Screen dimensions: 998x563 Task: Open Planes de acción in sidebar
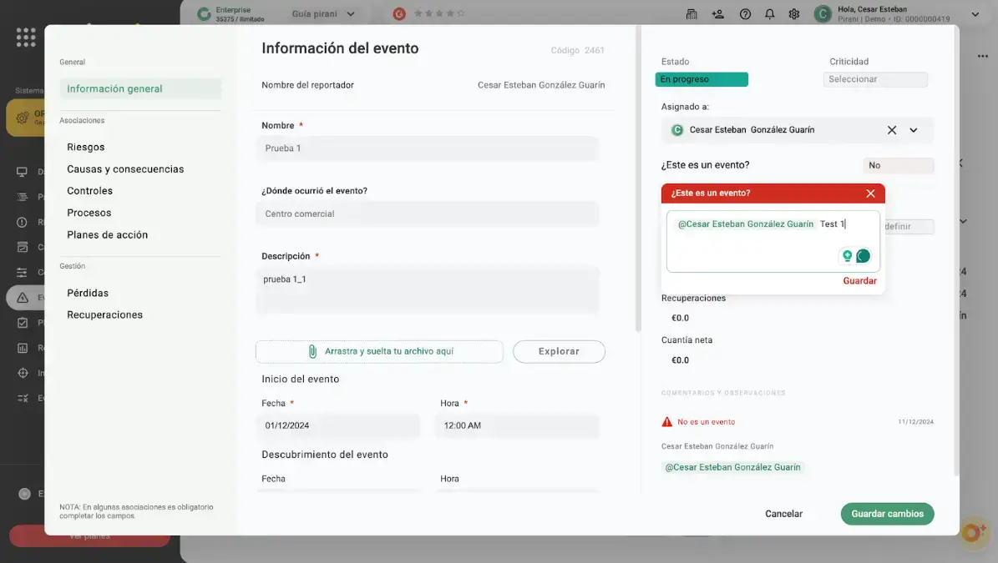coord(107,235)
